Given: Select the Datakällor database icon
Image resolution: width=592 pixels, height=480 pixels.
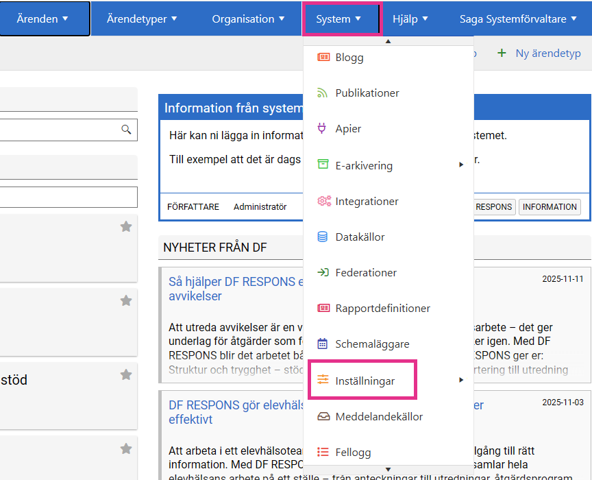Looking at the screenshot, I should 321,237.
